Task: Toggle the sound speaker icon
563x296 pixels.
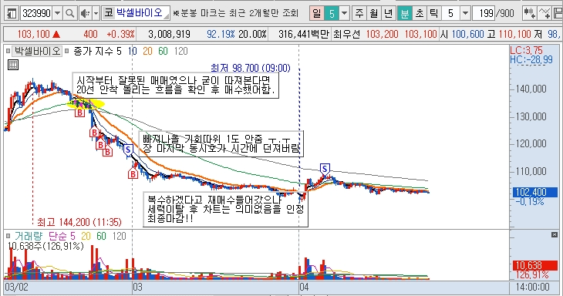Action: 85,14
